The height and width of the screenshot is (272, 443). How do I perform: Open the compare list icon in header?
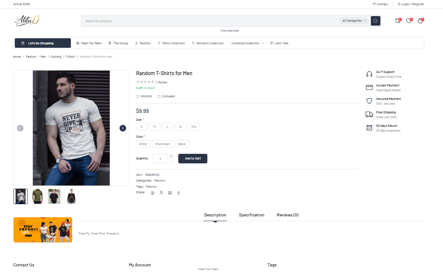pos(398,20)
